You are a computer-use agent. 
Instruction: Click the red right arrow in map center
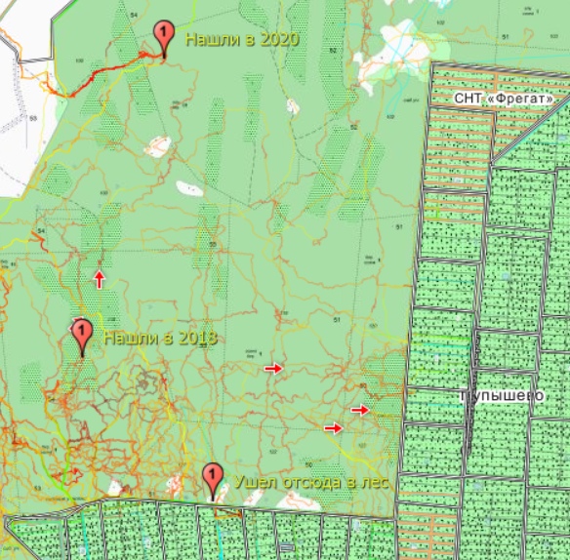pos(273,369)
